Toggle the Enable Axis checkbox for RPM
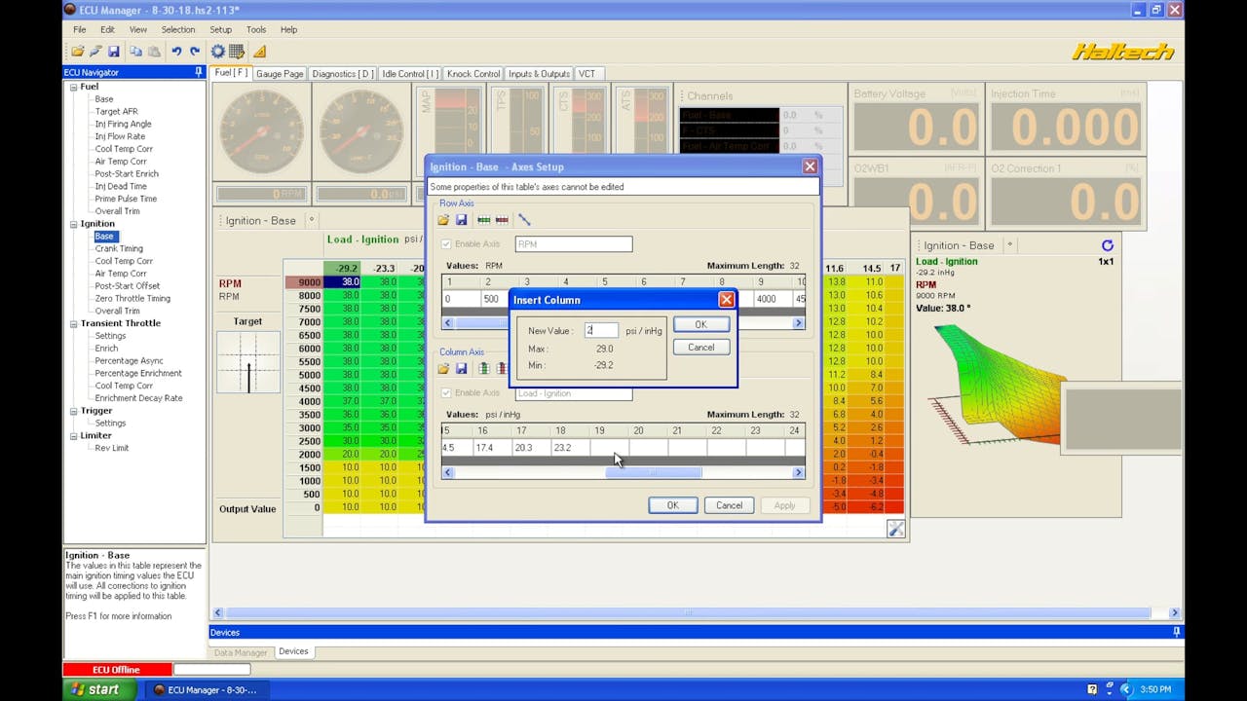 (446, 243)
